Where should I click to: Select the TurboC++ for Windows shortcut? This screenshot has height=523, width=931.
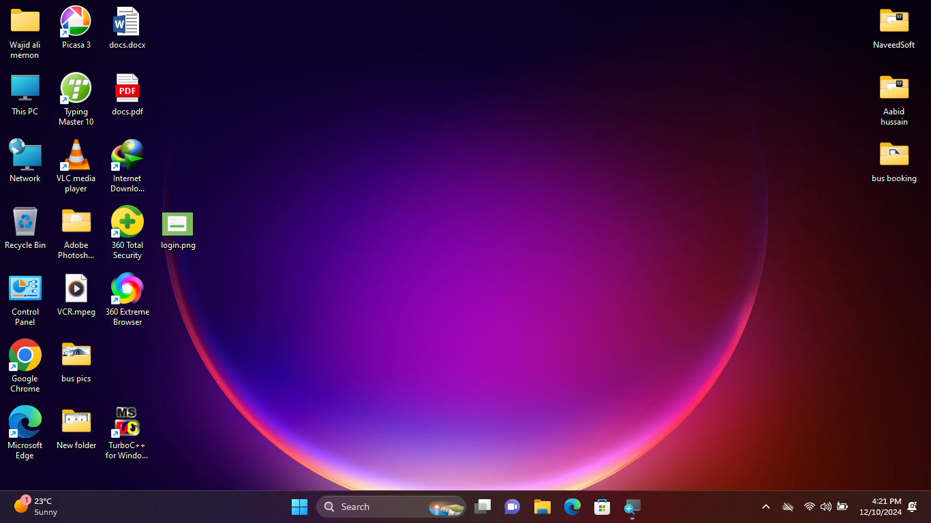[127, 423]
